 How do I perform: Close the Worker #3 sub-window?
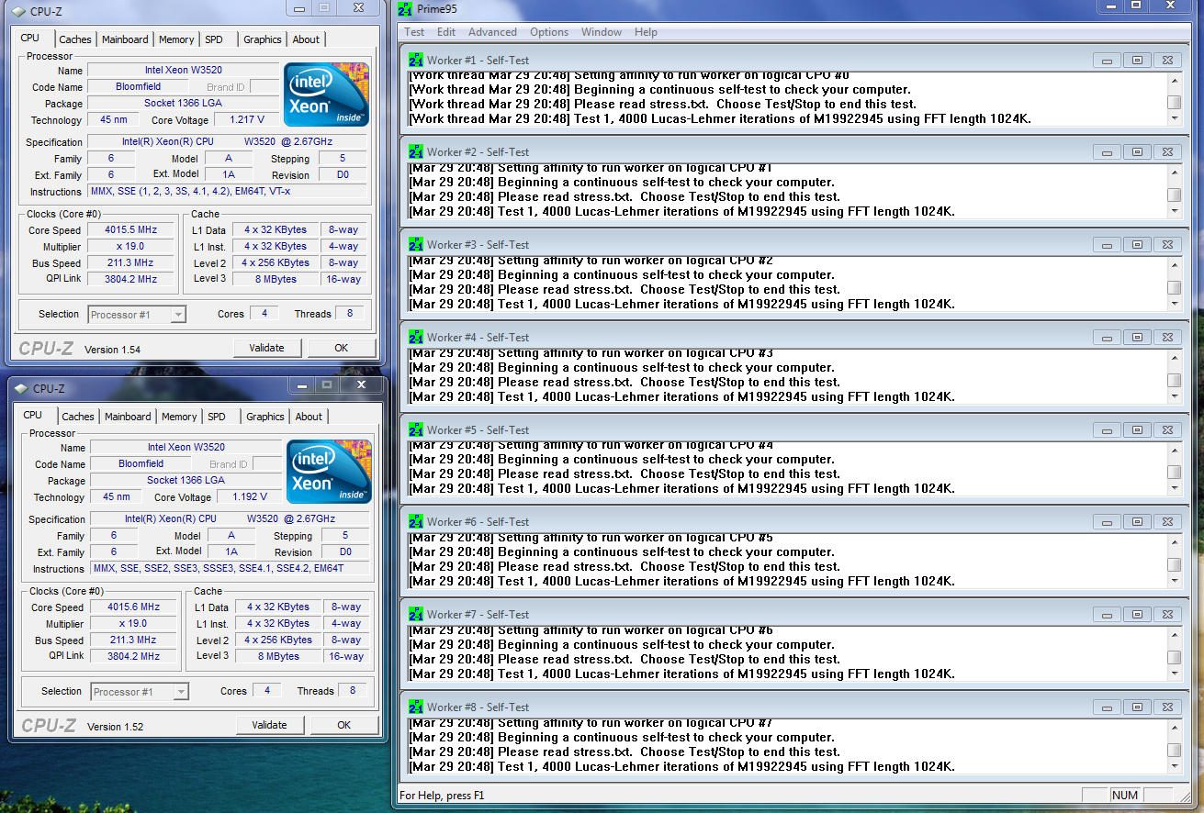(1167, 245)
